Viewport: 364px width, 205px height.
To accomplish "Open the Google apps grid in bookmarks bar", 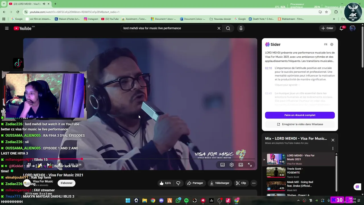I will click(x=4, y=19).
